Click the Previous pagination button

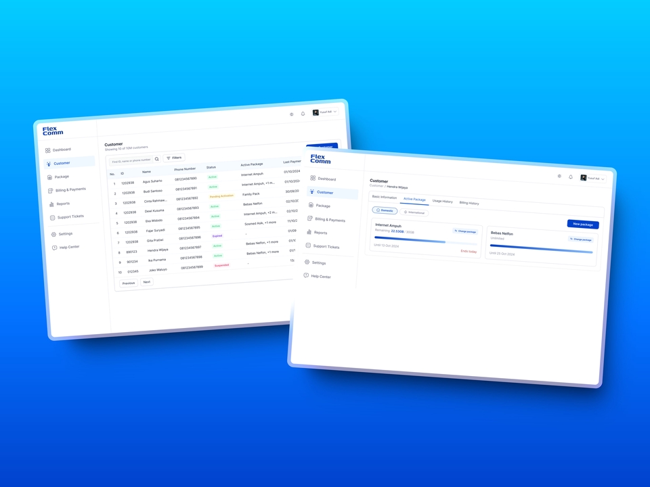click(129, 283)
